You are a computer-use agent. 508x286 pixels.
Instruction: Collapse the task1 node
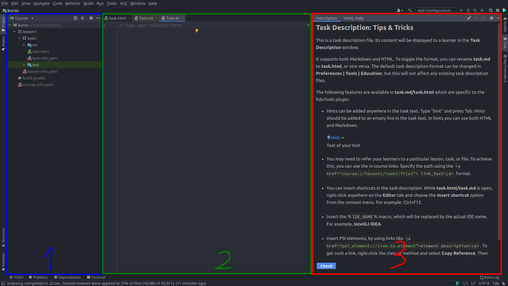coord(19,38)
